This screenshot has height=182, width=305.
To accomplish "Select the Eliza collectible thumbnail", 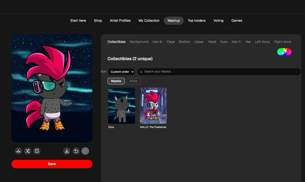I will [x=122, y=105].
